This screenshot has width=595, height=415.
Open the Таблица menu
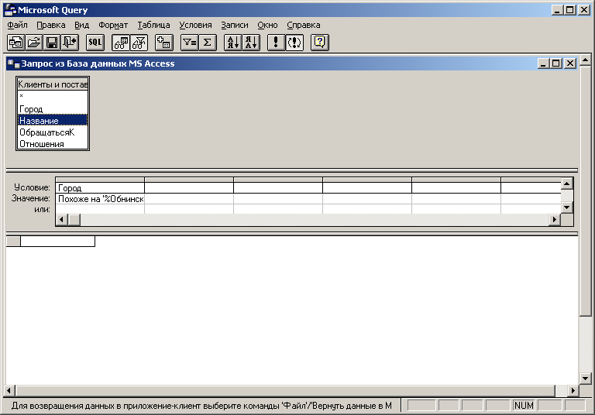coord(153,25)
